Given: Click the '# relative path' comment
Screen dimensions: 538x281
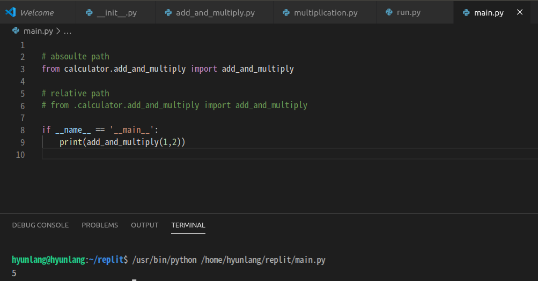Looking at the screenshot, I should tap(76, 94).
